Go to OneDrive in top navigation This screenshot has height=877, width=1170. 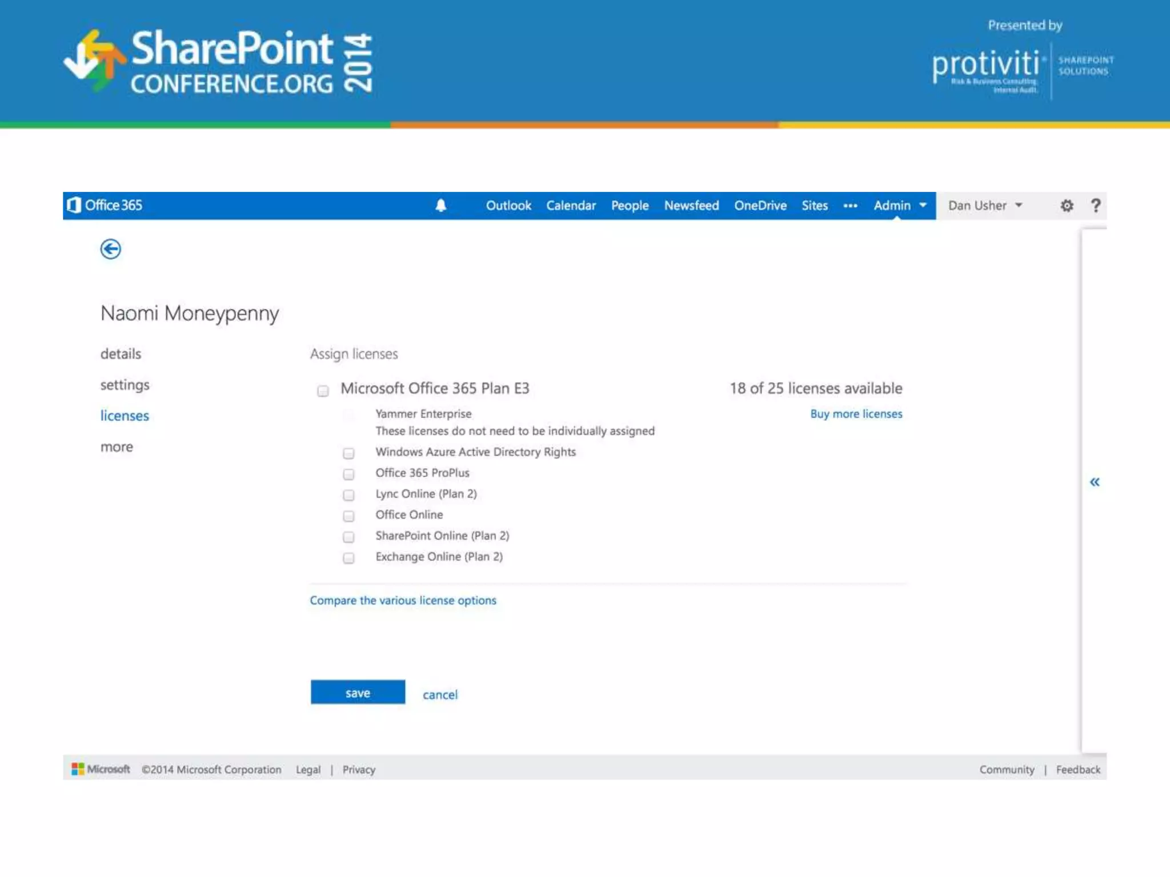(x=760, y=206)
